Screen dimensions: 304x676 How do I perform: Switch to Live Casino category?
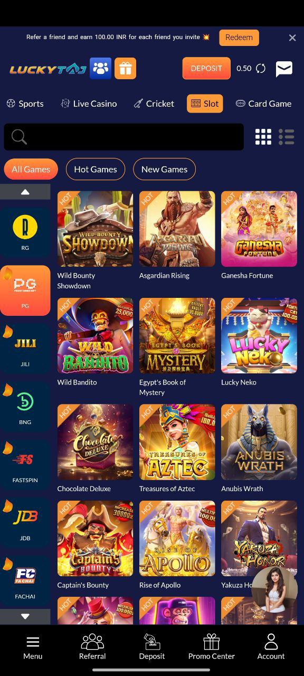click(89, 104)
